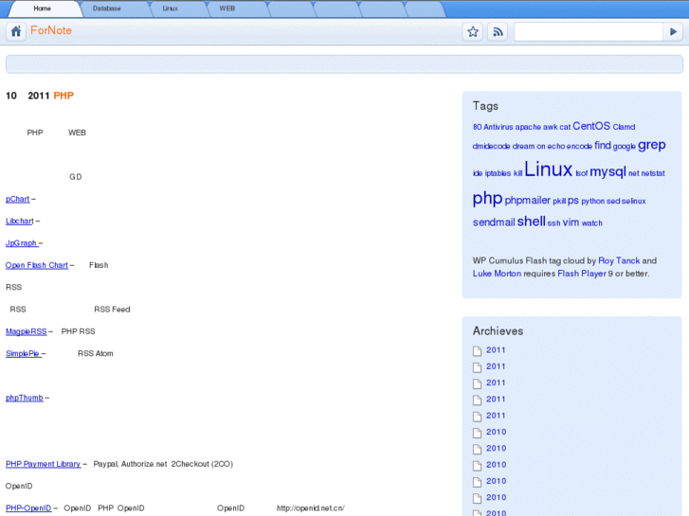Select the Linux tag in tag cloud
689x516 pixels.
click(549, 169)
